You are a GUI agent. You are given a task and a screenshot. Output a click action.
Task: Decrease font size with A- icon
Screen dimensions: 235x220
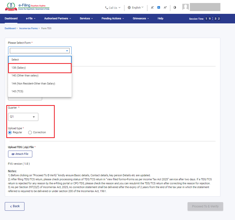coord(152,8)
